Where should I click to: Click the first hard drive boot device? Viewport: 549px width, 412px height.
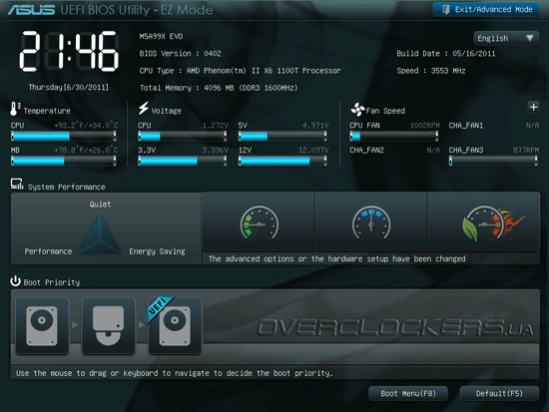point(42,326)
